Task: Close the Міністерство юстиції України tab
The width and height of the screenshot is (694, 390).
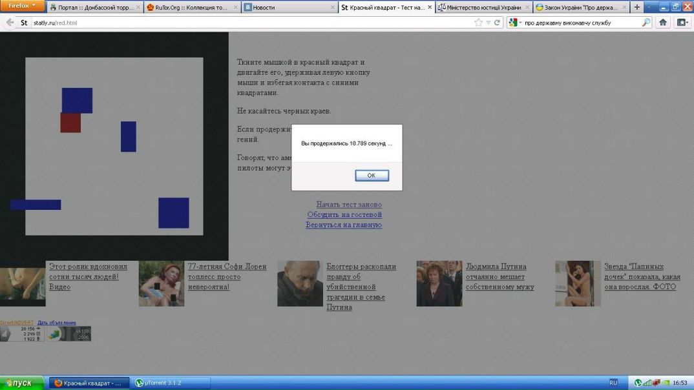Action: tap(527, 8)
